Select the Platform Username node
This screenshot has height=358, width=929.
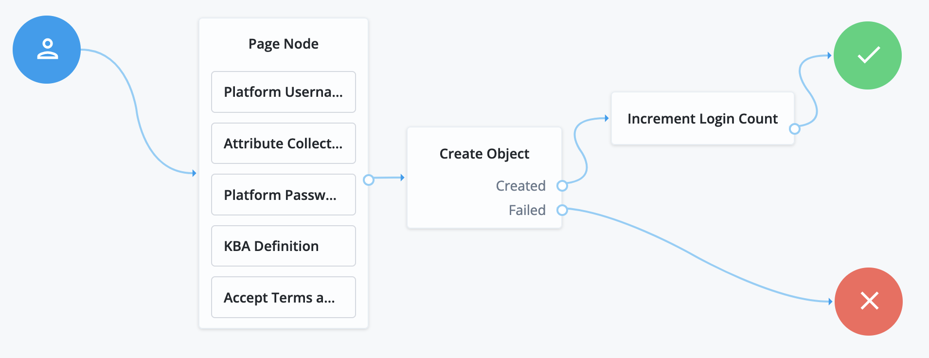284,92
